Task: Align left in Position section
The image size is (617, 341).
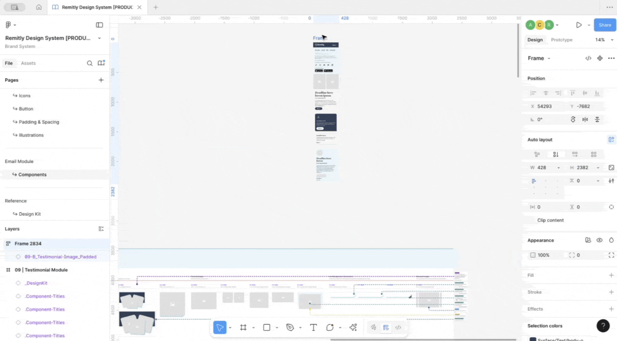Action: coord(533,93)
